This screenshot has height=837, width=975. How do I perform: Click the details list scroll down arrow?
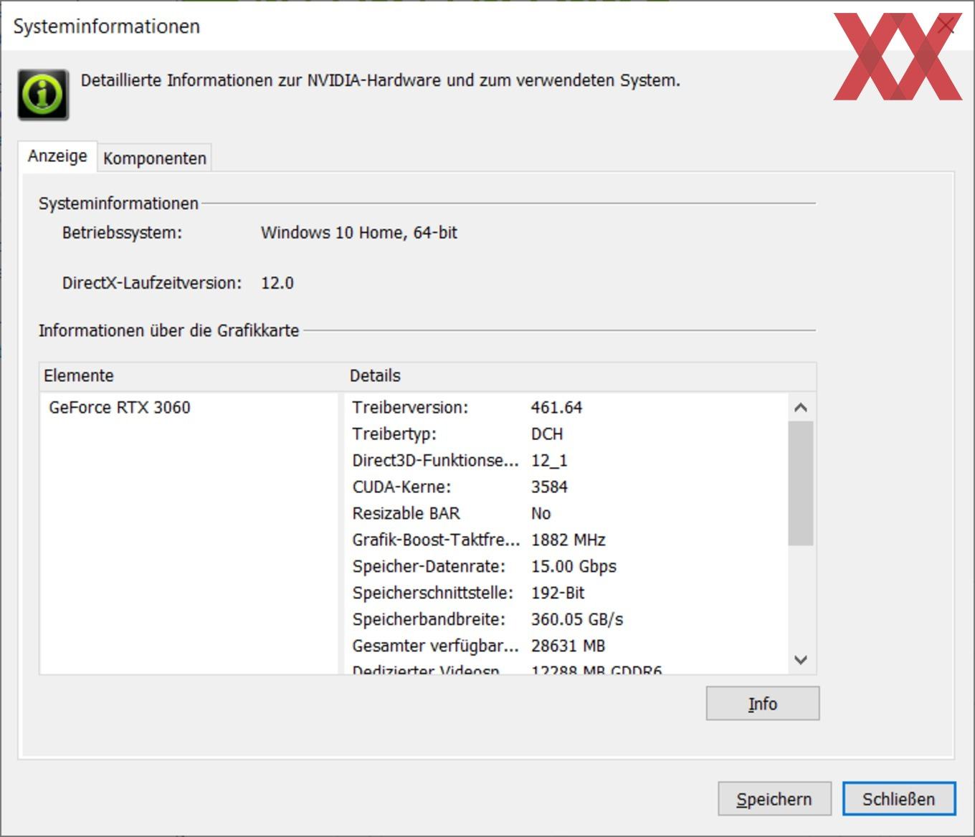801,660
